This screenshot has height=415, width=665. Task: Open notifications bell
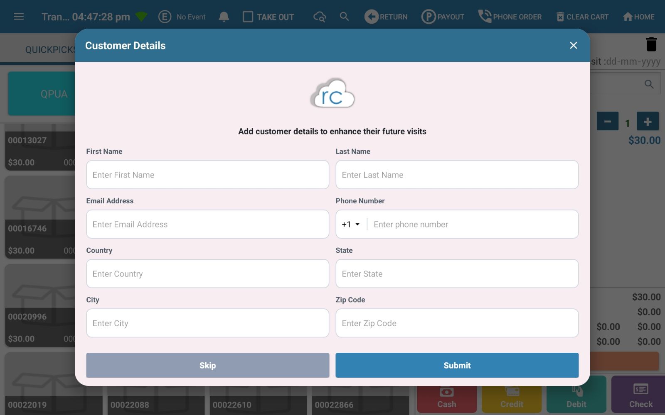[x=224, y=17]
